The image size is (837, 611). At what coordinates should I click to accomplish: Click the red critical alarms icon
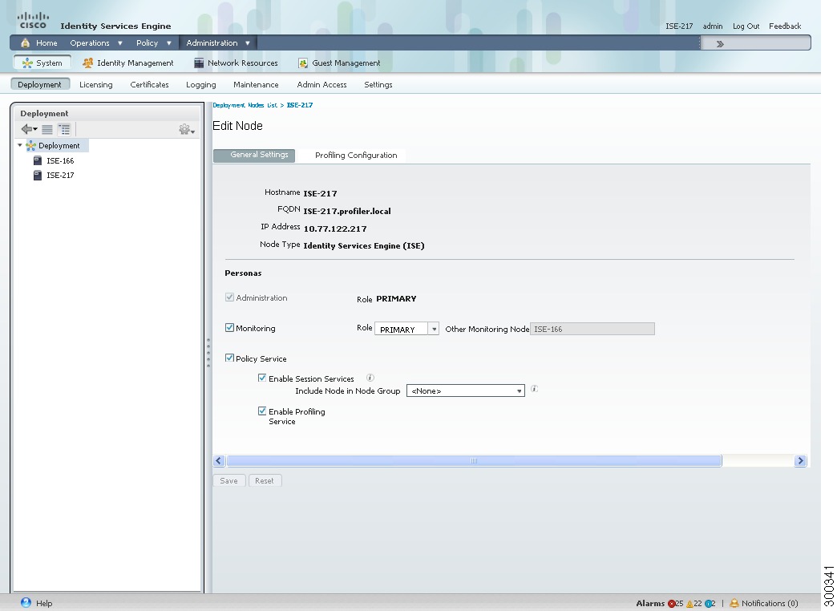pos(672,604)
